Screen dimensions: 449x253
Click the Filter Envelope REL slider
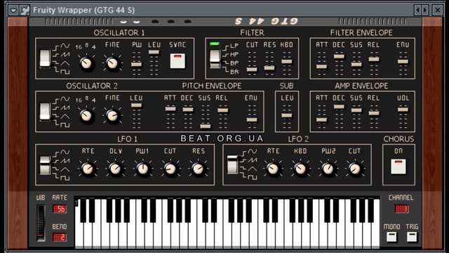[374, 59]
